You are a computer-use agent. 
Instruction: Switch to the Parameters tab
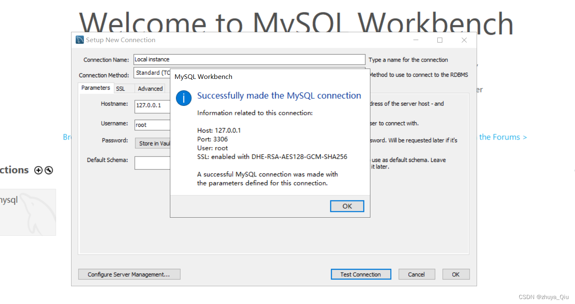pyautogui.click(x=95, y=88)
